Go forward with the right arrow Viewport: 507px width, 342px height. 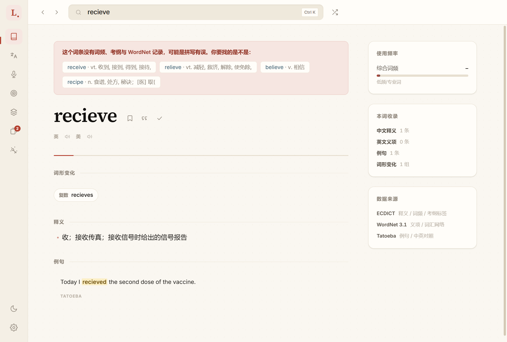[x=57, y=12]
